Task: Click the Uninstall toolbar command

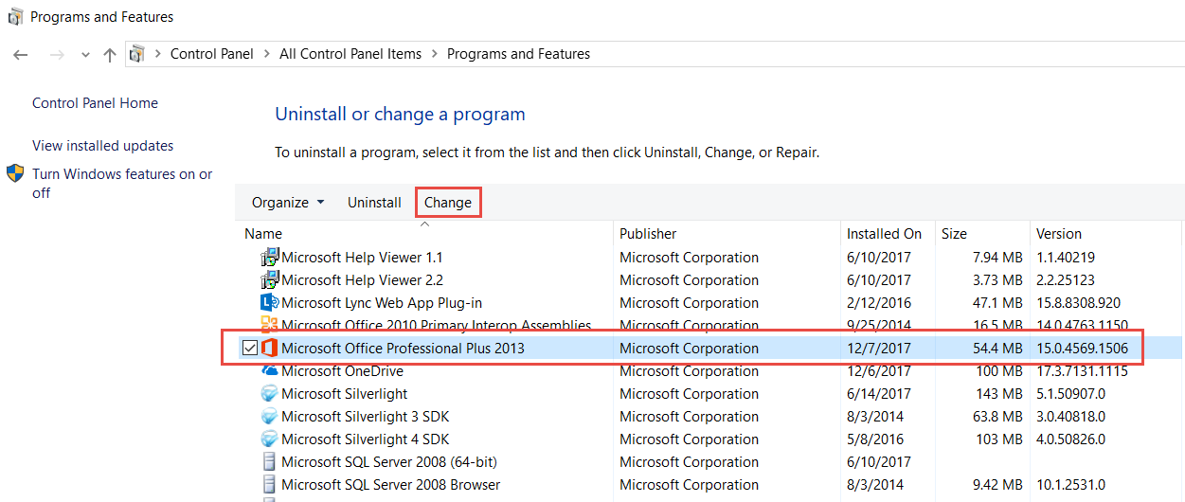Action: click(x=374, y=203)
